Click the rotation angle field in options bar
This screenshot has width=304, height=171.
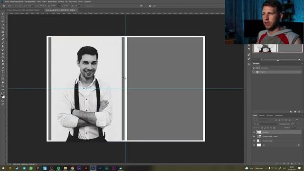[x=76, y=6]
